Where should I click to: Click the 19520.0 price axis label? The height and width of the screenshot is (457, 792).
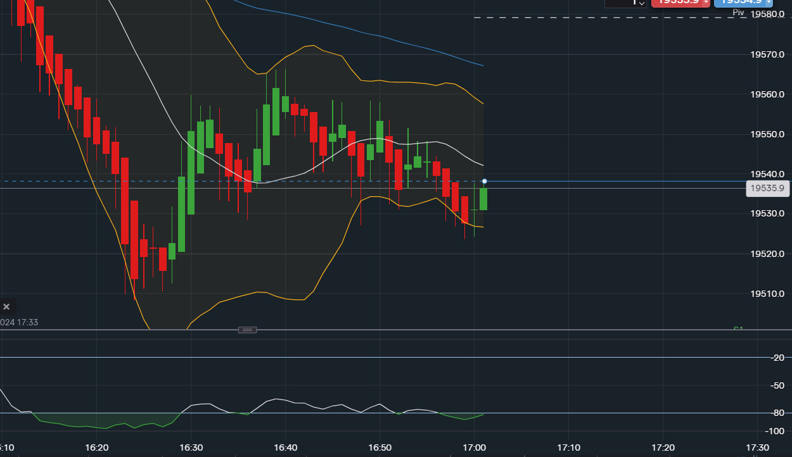[768, 254]
